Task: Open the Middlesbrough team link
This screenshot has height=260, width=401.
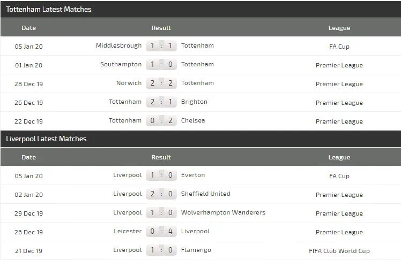Action: coord(118,46)
